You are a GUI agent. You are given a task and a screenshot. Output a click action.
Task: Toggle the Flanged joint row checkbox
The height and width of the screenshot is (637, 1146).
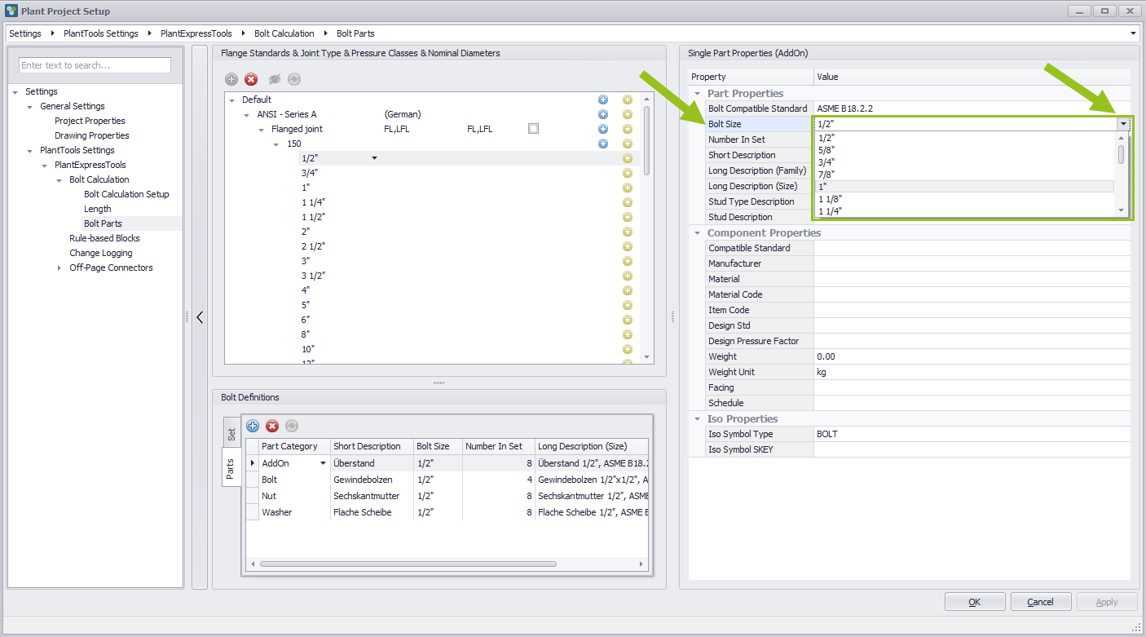point(533,129)
